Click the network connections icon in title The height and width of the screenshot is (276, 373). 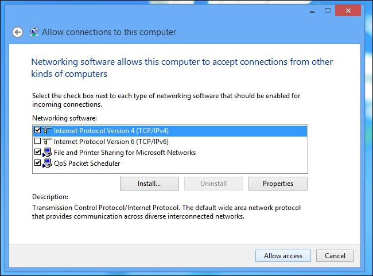point(34,32)
